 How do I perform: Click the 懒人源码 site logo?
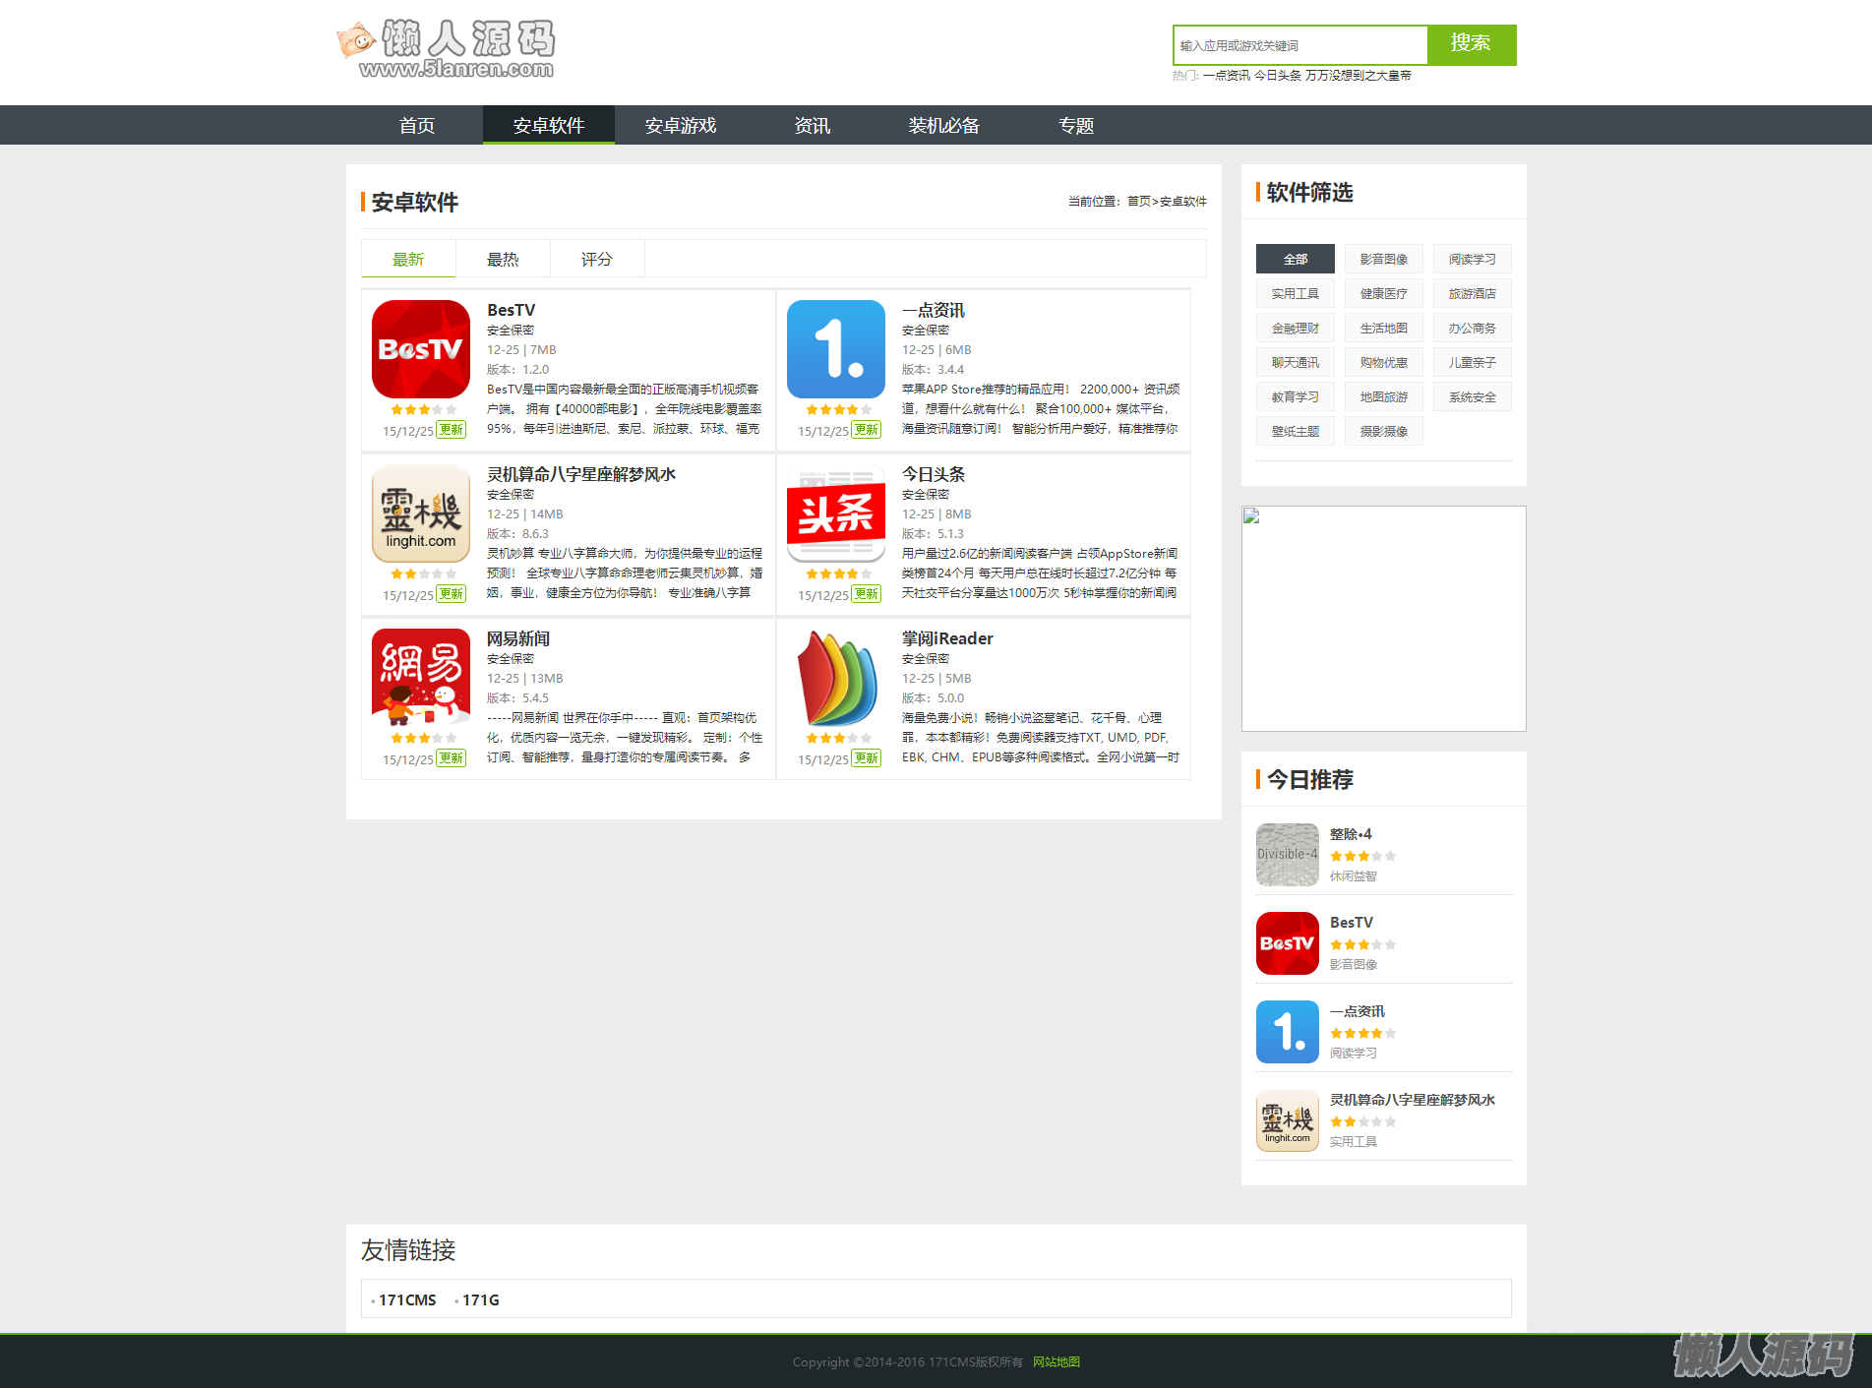click(446, 47)
